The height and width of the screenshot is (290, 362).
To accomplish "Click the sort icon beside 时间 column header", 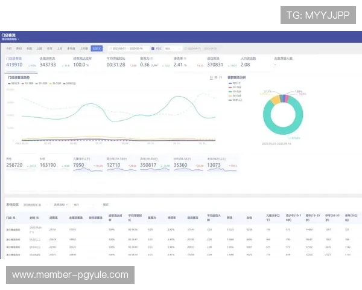I will coord(37,217).
